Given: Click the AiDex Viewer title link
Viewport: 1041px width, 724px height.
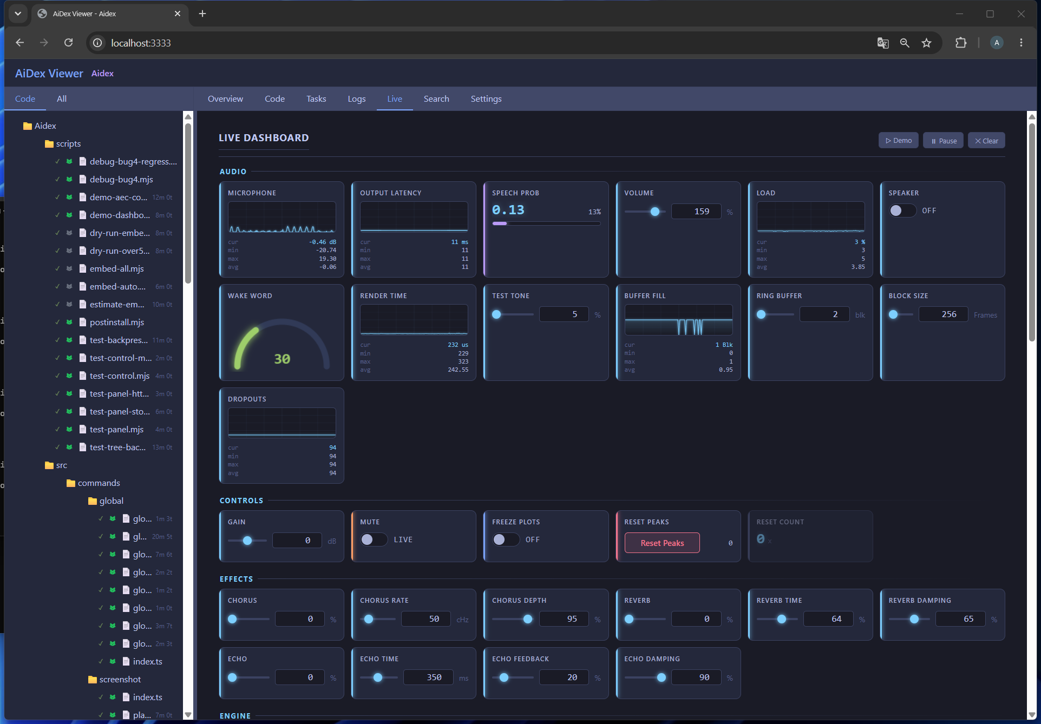Looking at the screenshot, I should coord(49,74).
